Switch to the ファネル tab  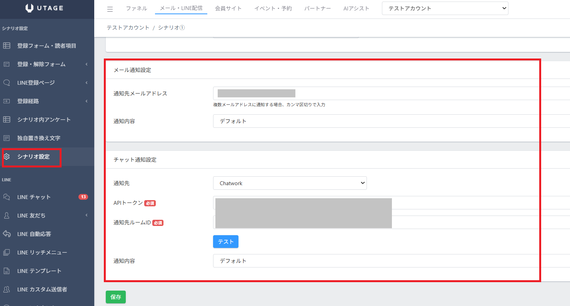[136, 8]
